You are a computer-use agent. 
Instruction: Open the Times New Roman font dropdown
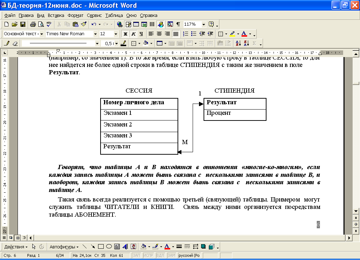pyautogui.click(x=96, y=34)
